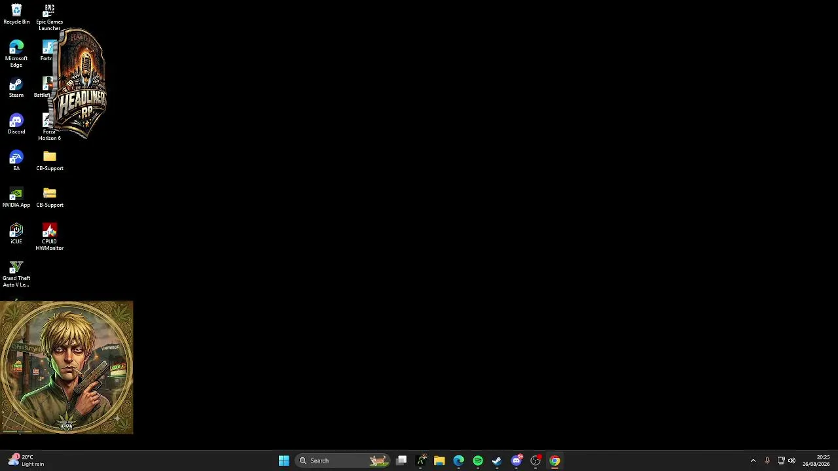Select the EA app desktop shortcut

point(16,161)
